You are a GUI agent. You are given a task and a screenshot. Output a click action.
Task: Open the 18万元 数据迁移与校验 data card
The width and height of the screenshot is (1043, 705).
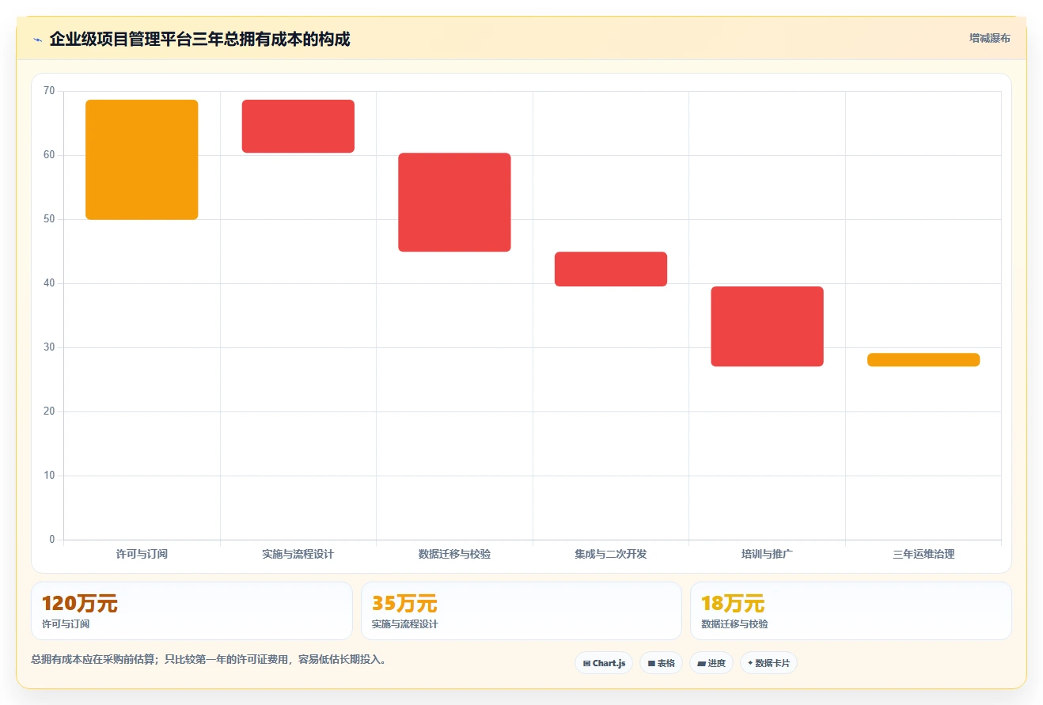851,611
